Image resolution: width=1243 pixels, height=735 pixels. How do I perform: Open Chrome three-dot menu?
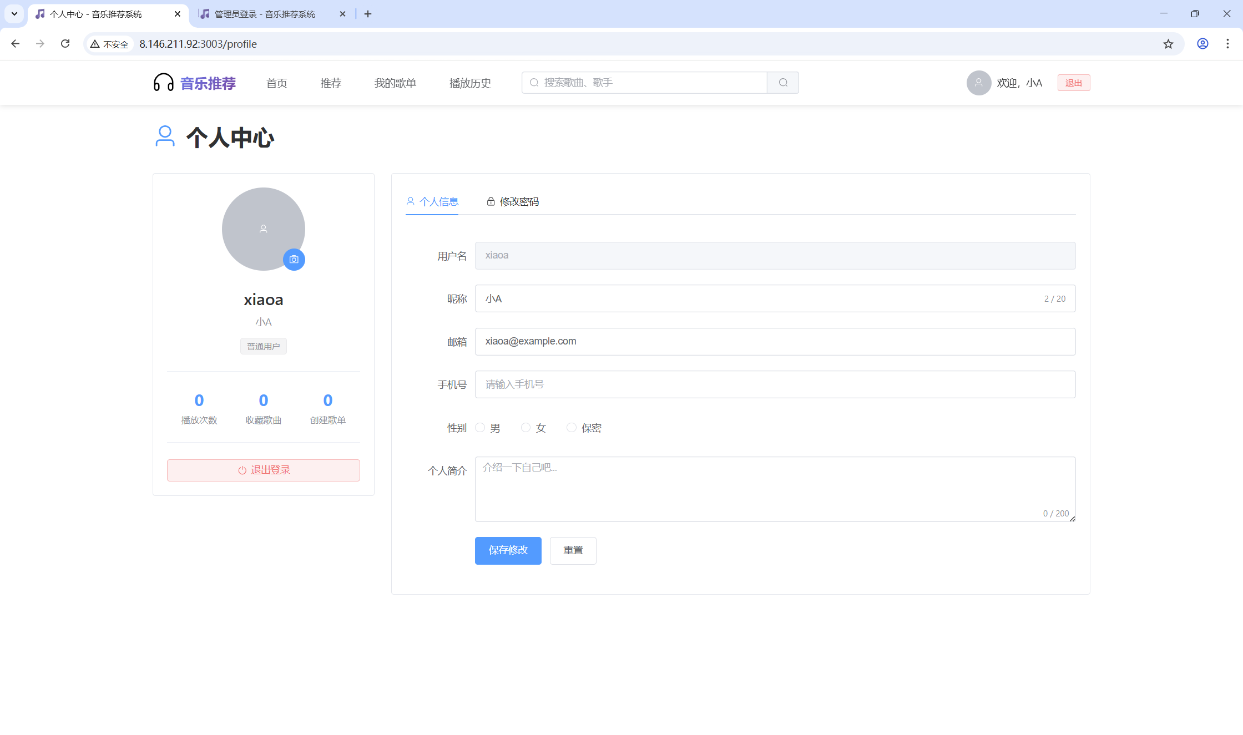(x=1227, y=44)
